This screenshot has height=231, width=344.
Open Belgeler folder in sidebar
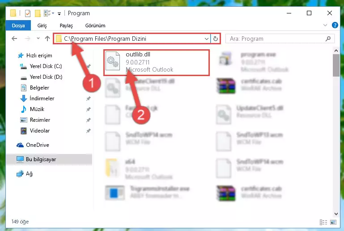point(39,88)
